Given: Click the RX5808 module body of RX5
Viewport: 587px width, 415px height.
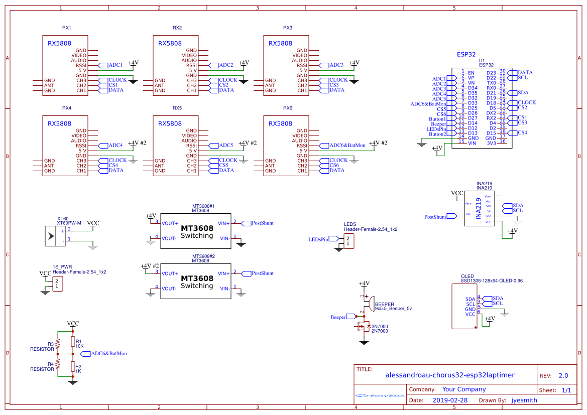Looking at the screenshot, I should (x=176, y=146).
